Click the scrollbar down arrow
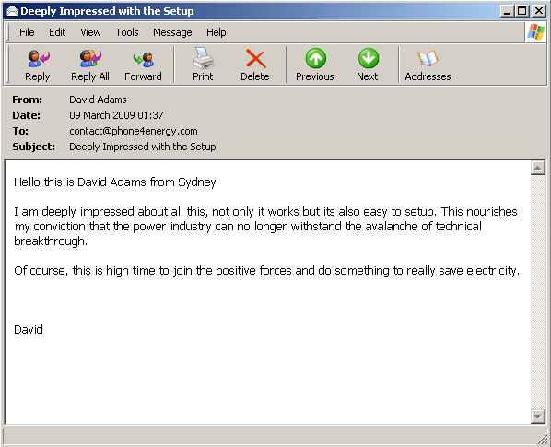The height and width of the screenshot is (447, 551). [x=538, y=416]
